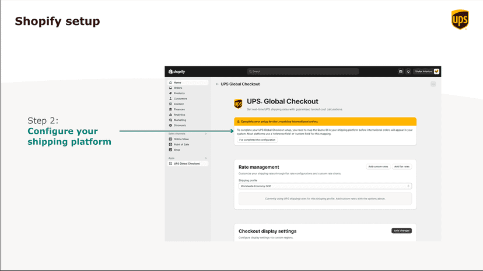Go back using the arrow beside UPS Global Checkout

(217, 84)
